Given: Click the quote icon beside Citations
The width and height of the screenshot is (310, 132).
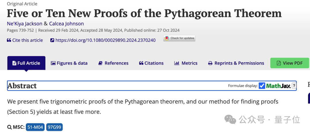Looking at the screenshot, I should tap(141, 63).
